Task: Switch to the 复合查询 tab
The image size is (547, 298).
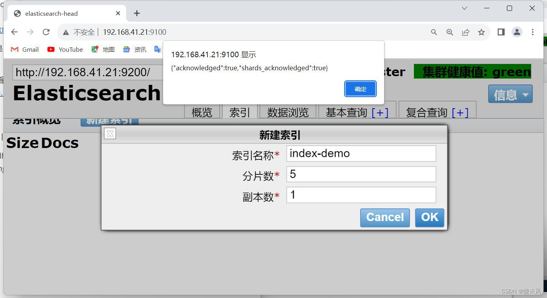Action: tap(427, 112)
